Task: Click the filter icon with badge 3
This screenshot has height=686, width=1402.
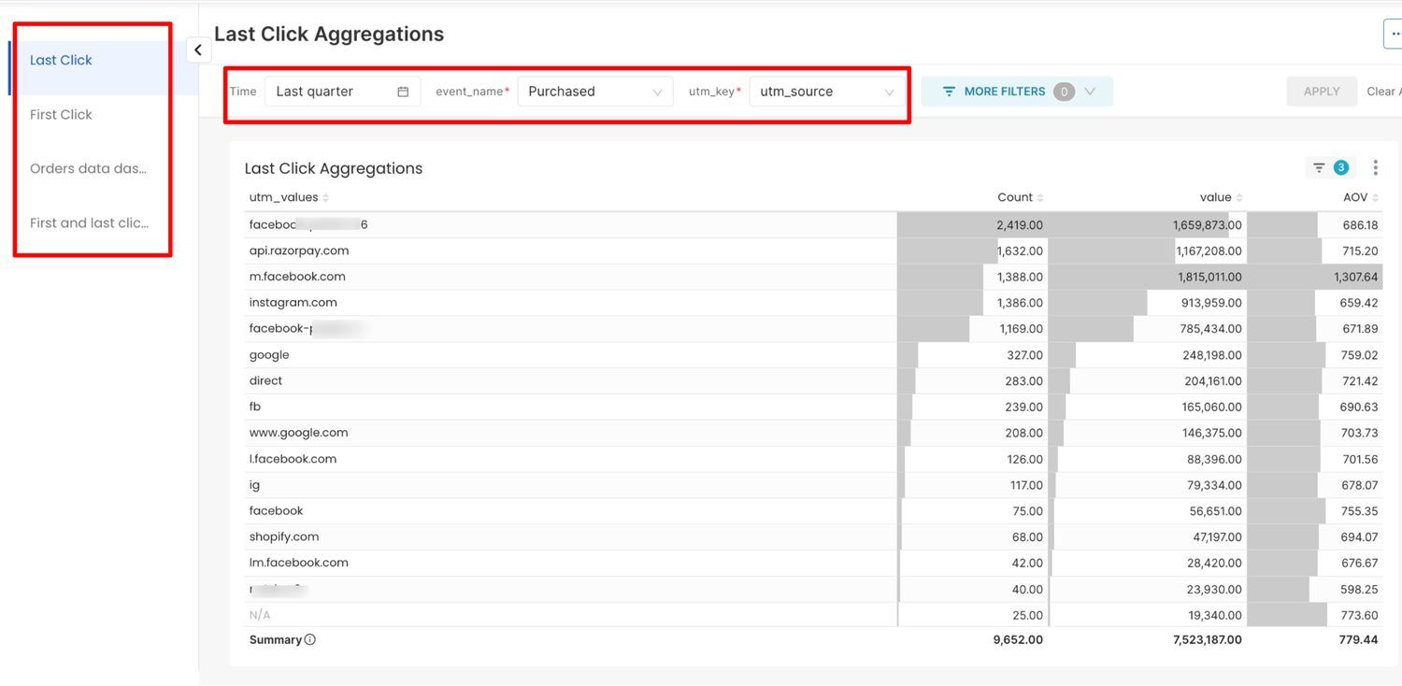Action: (1328, 168)
